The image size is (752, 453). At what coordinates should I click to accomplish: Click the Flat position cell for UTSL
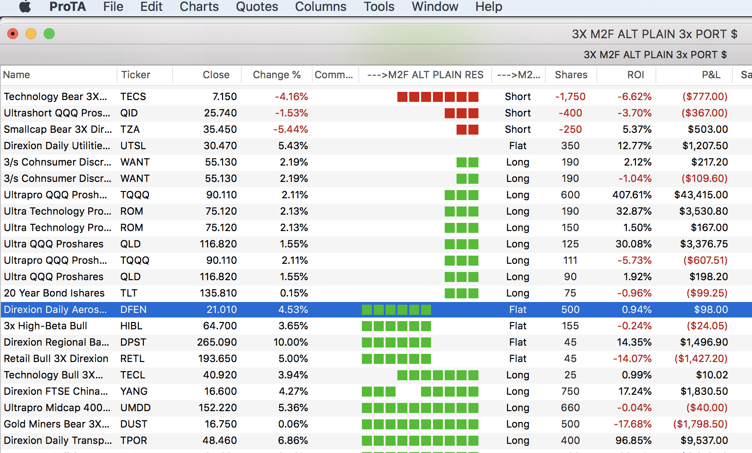click(x=518, y=146)
